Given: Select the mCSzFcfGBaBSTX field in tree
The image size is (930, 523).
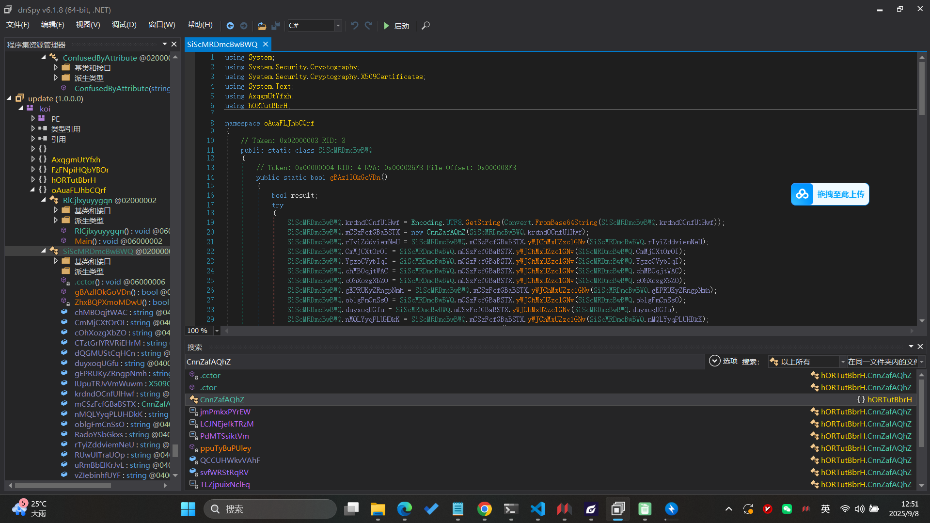Looking at the screenshot, I should click(122, 404).
